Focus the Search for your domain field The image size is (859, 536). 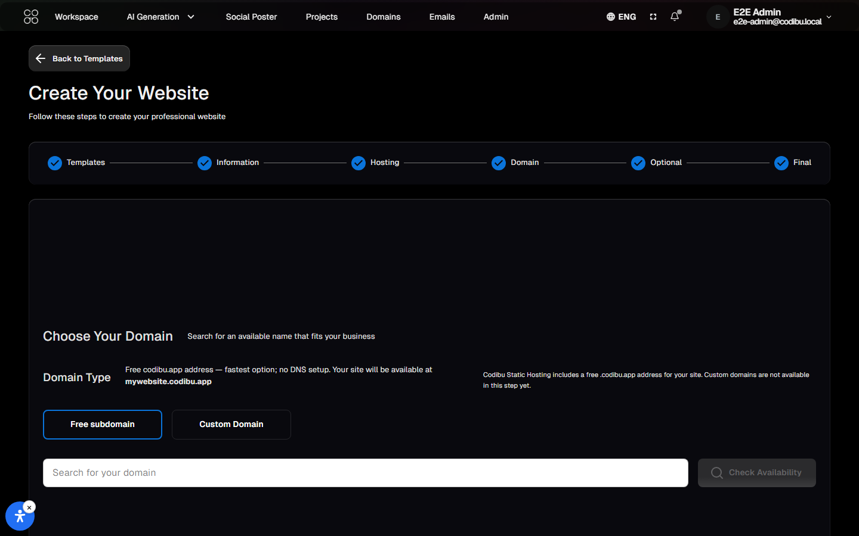coord(366,473)
